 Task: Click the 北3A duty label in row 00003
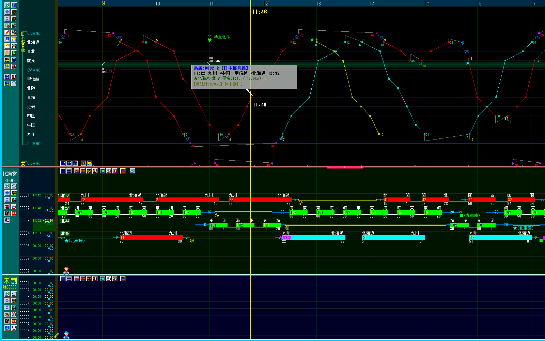click(65, 221)
